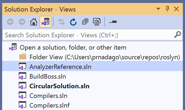Select the bold CircularSolution.sln

tap(59, 86)
